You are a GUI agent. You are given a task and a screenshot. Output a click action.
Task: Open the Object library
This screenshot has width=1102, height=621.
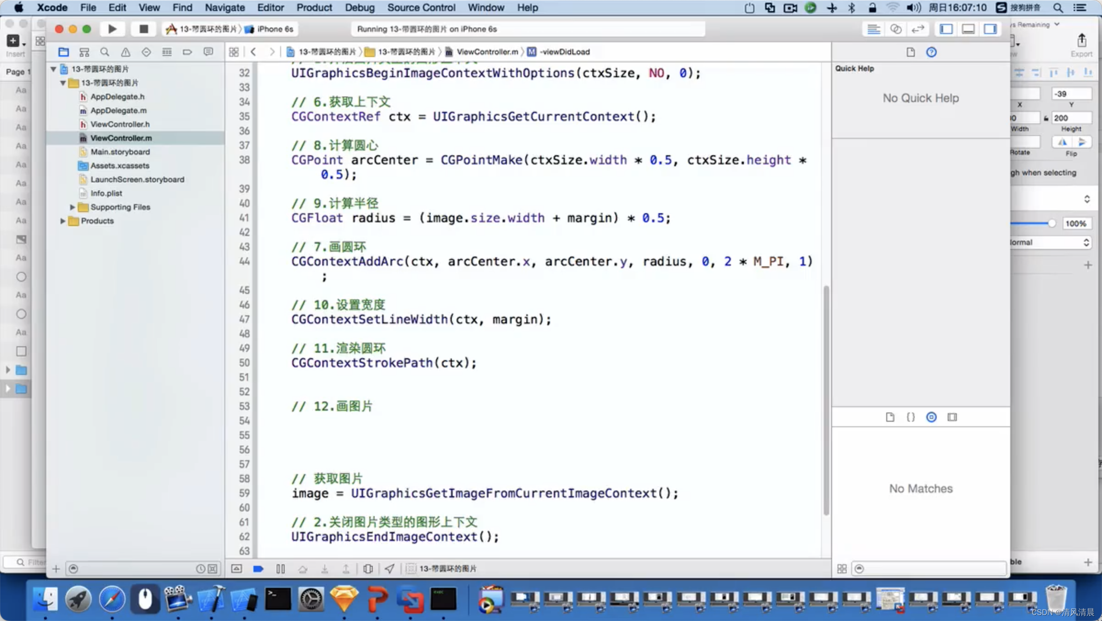[931, 417]
